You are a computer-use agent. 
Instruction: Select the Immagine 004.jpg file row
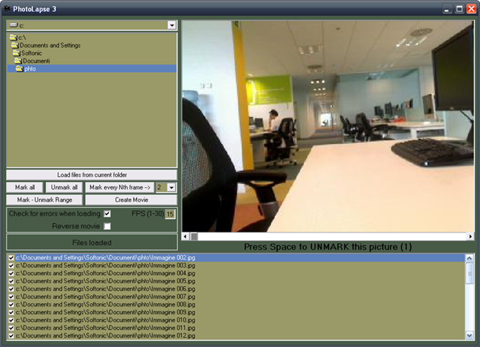pyautogui.click(x=236, y=274)
